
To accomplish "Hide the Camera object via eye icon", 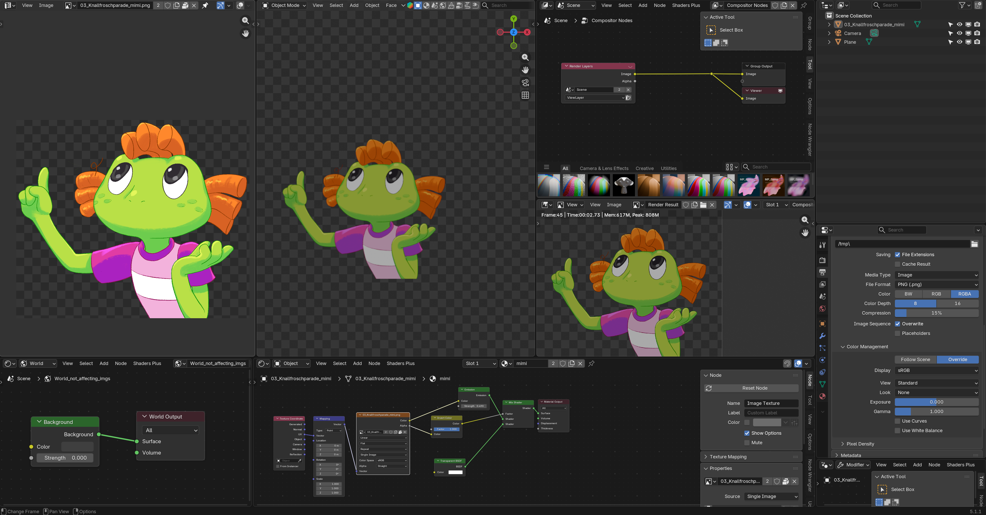I will click(x=959, y=33).
